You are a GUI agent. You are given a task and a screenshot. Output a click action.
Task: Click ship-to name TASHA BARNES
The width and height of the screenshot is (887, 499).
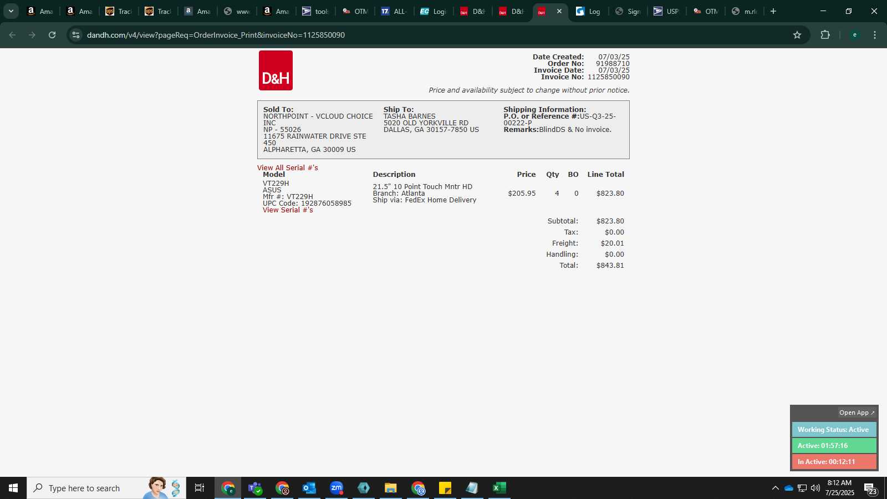[x=410, y=116]
